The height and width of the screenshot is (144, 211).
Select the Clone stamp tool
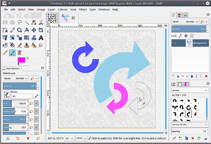click(x=27, y=45)
